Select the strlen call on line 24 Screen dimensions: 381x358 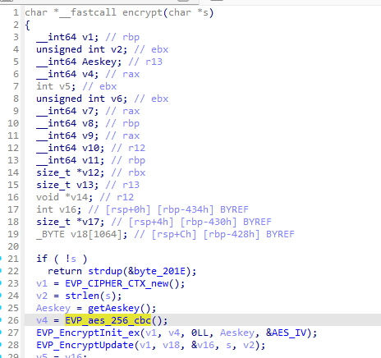click(82, 296)
